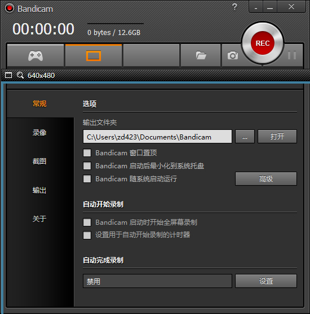Minimize the Bandicam window with the long-dash button
This screenshot has height=314, width=310.
click(x=270, y=7)
